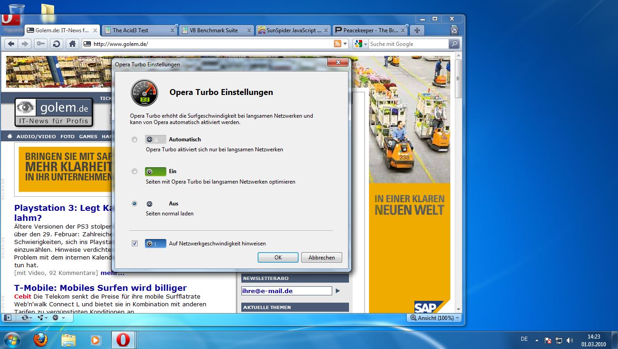Open the password wand key icon

(41, 44)
